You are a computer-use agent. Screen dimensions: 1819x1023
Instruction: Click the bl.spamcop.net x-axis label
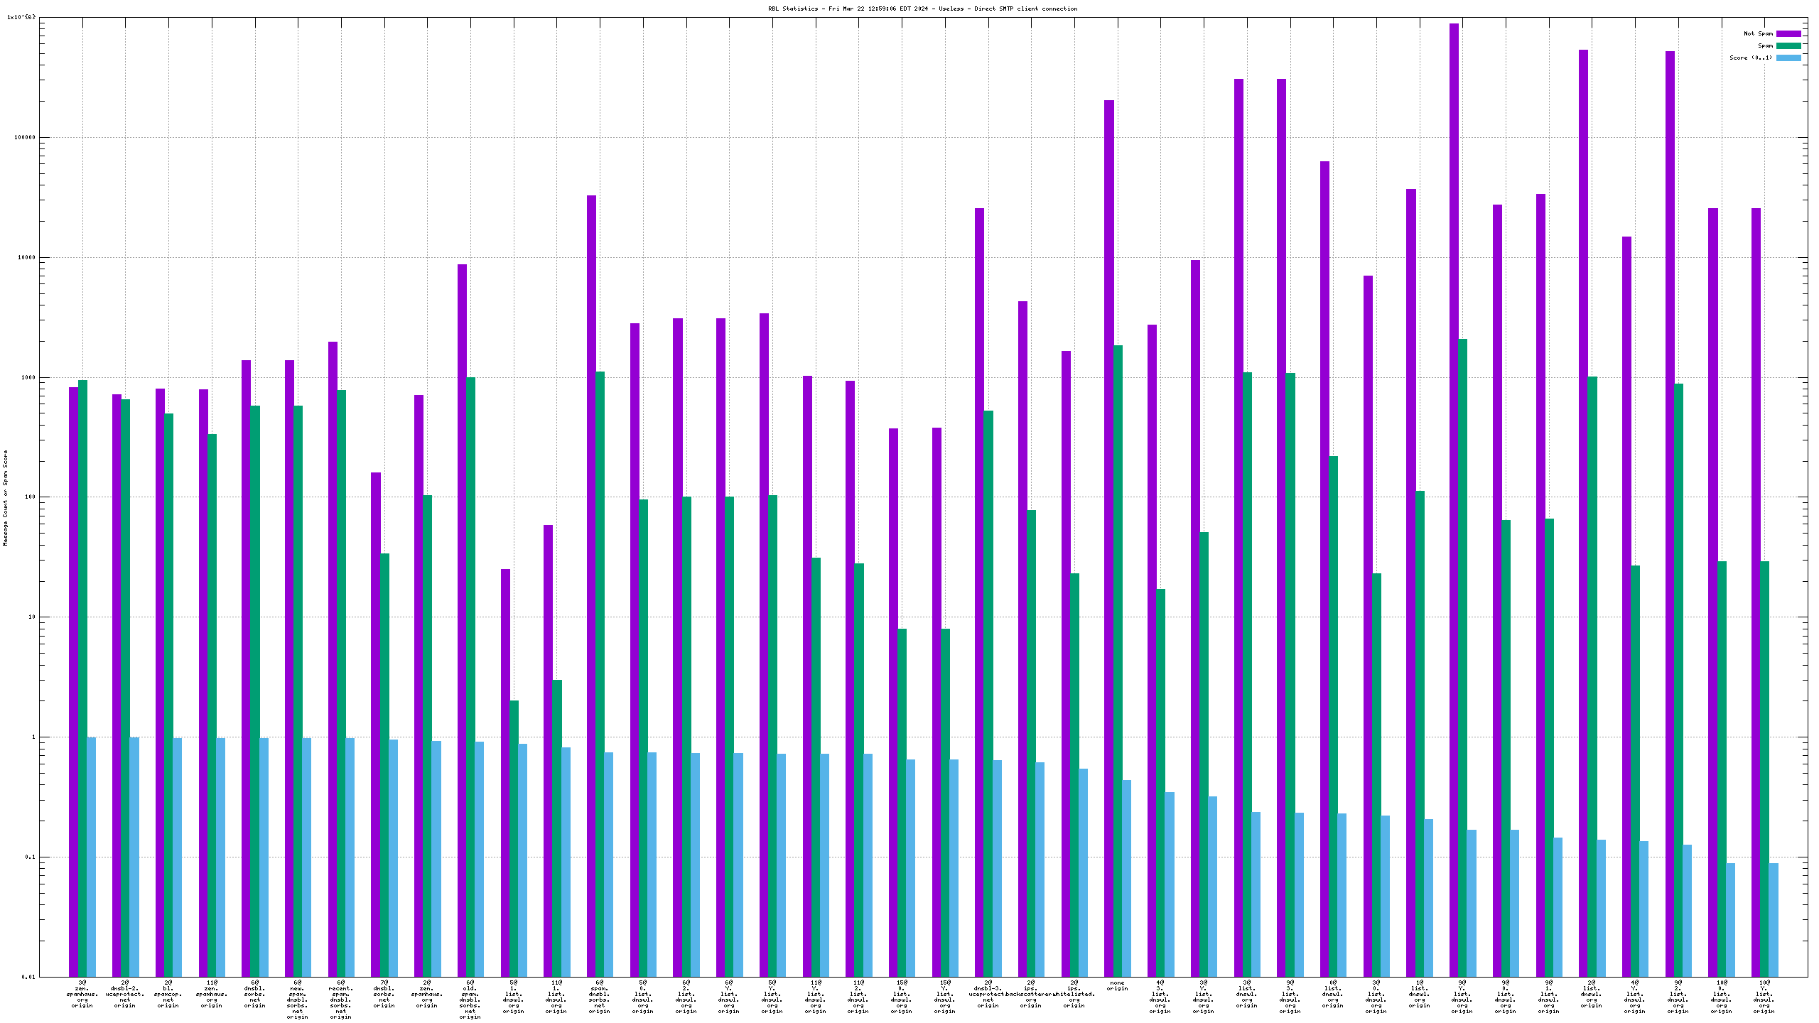click(x=168, y=994)
